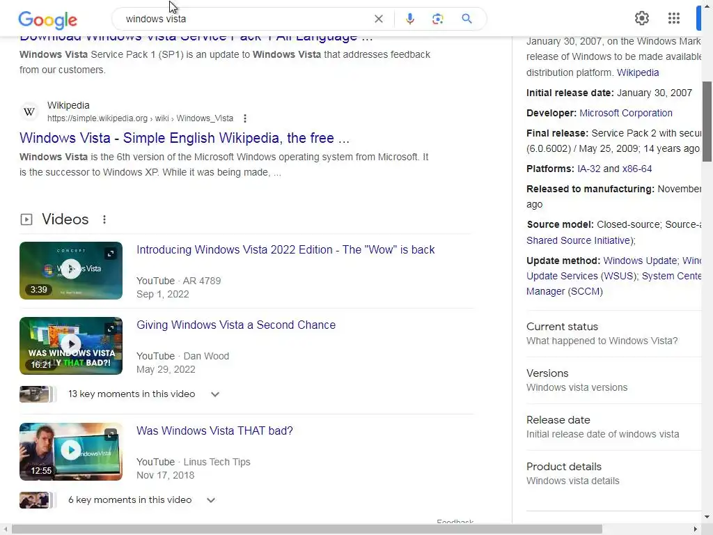Image resolution: width=713 pixels, height=535 pixels.
Task: Click the scroll-left arrow of horizontal scrollbar
Action: point(6,529)
